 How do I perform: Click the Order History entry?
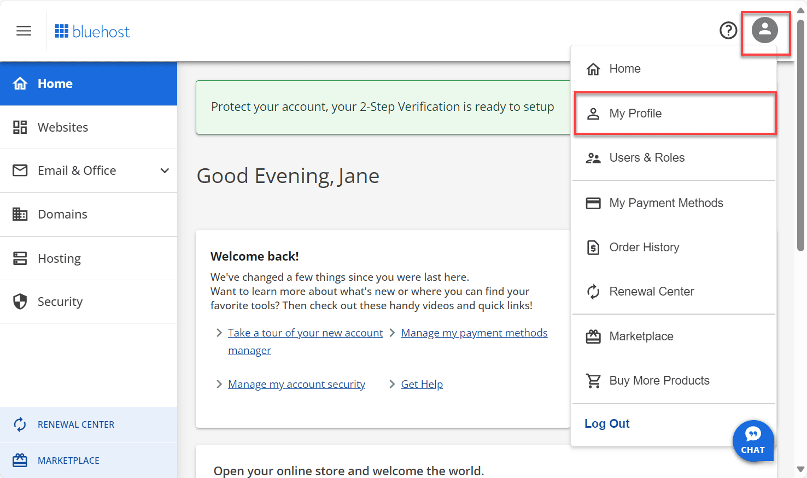click(644, 247)
